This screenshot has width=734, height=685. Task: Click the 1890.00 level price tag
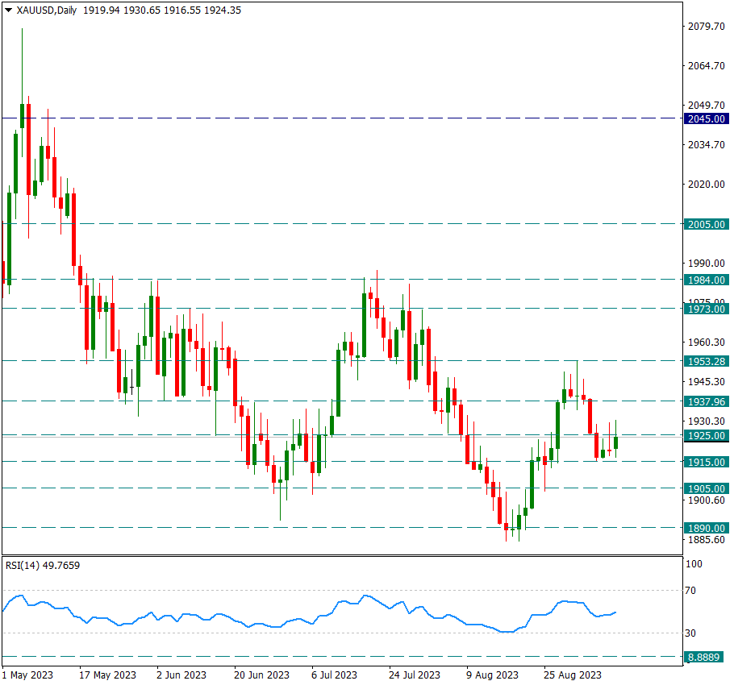coord(706,529)
